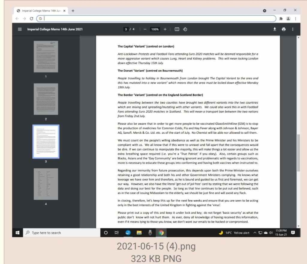307x264 pixels.
Task: Rotate the document counterclockwise
Action: point(185,29)
